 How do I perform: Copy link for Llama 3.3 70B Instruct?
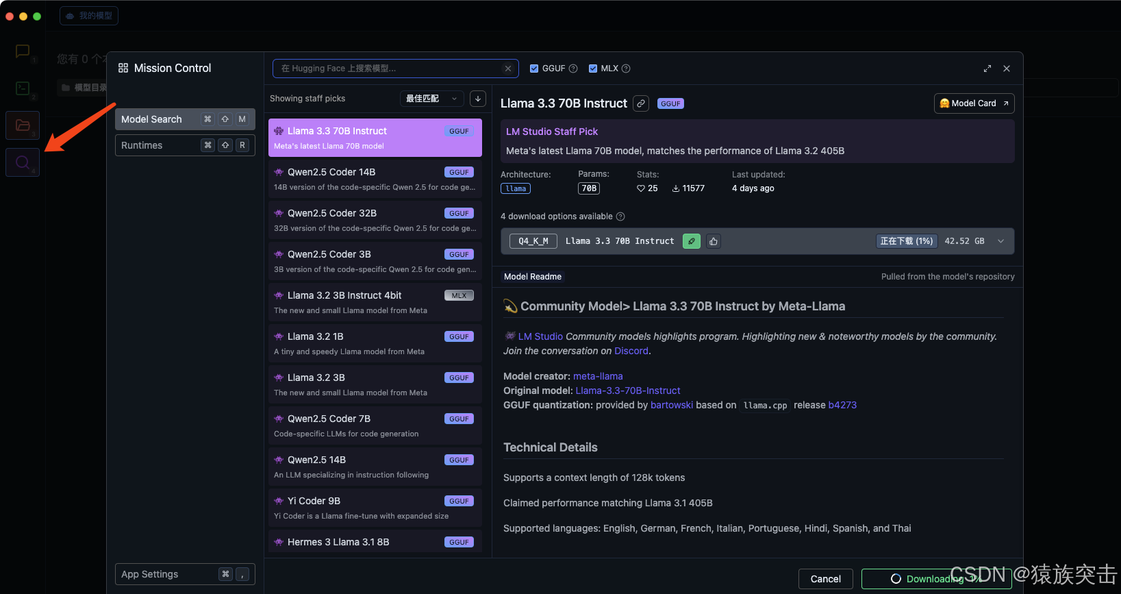coord(641,103)
